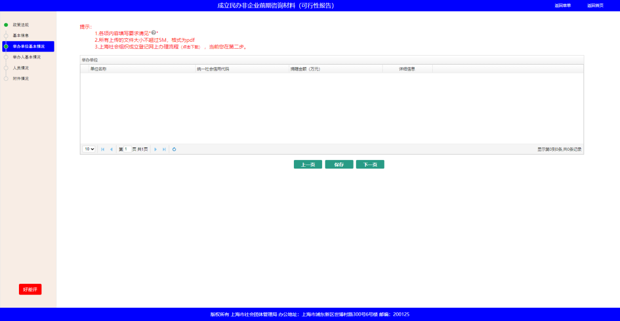Click the 捐赠金额（万元）column header
620x321 pixels.
click(336, 69)
